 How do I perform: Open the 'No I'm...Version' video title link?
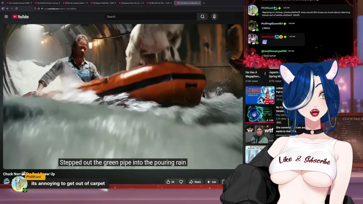coord(280,109)
